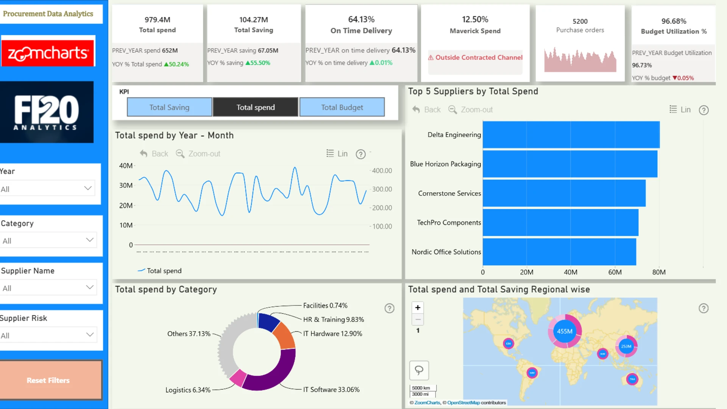Click the On Time Delivery value 64.13%
This screenshot has width=727, height=409.
(361, 19)
